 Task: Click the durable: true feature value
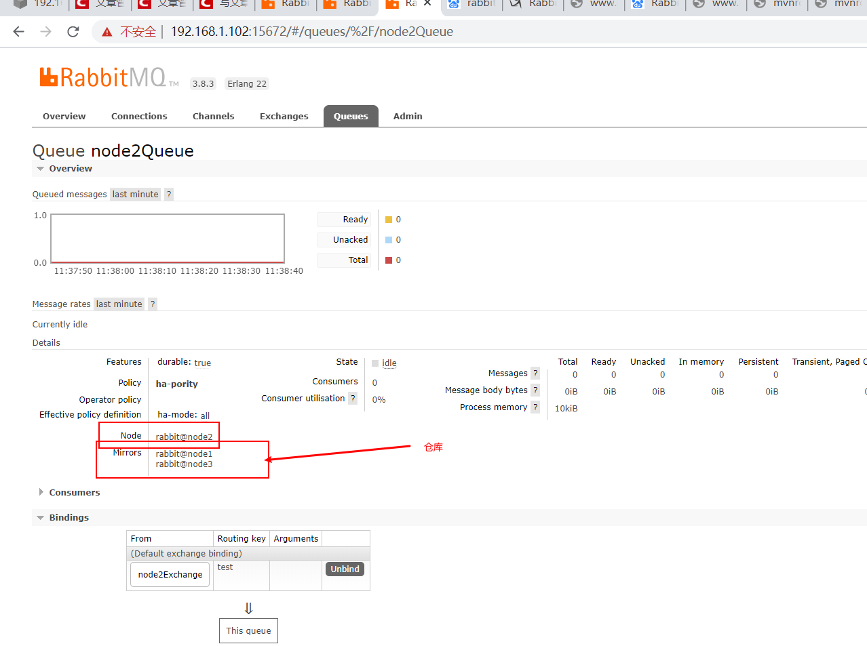point(185,362)
